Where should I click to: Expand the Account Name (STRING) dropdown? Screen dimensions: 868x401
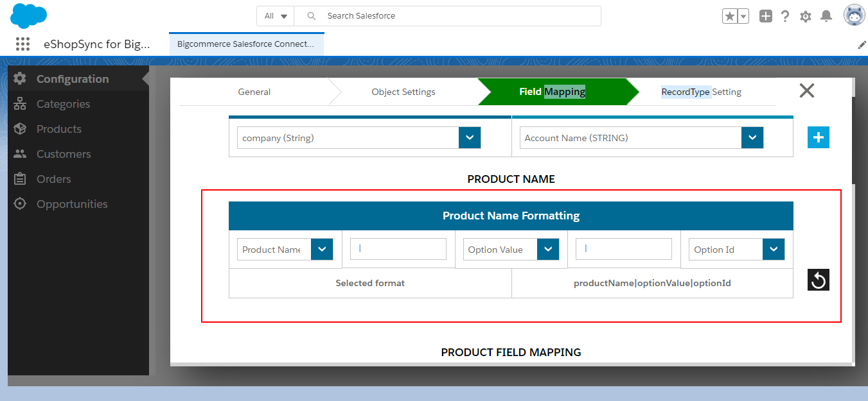point(752,138)
